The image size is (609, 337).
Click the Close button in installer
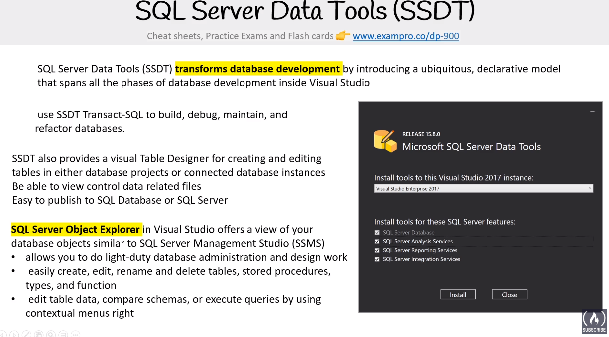pyautogui.click(x=509, y=295)
